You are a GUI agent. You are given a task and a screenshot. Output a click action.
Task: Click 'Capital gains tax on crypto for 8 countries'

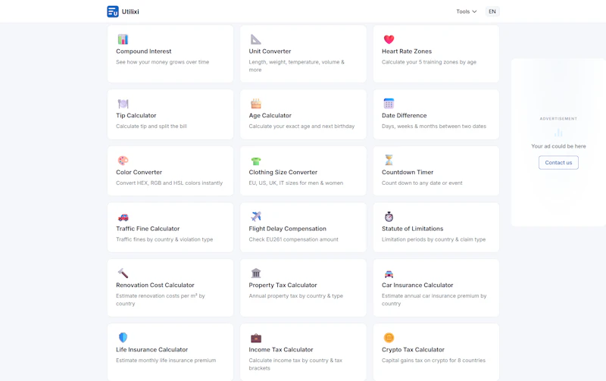(433, 360)
